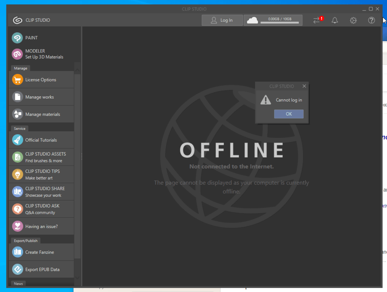Click the Having an issue? item
This screenshot has height=292, width=387.
(40, 227)
